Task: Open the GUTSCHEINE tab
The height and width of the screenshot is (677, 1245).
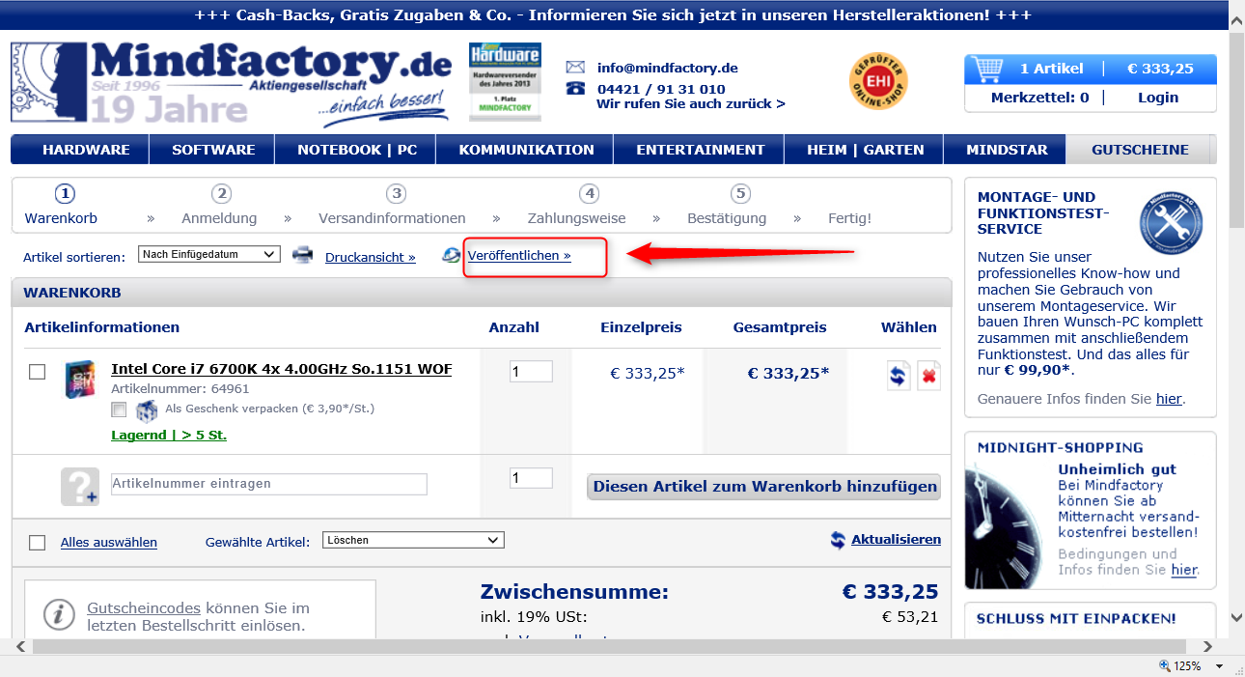Action: coord(1140,150)
